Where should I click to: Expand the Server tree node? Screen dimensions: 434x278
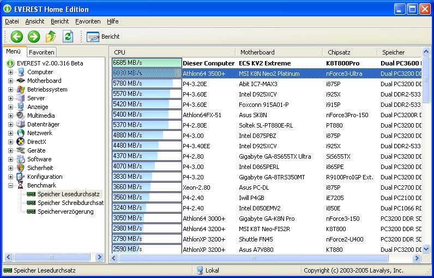tap(10, 98)
